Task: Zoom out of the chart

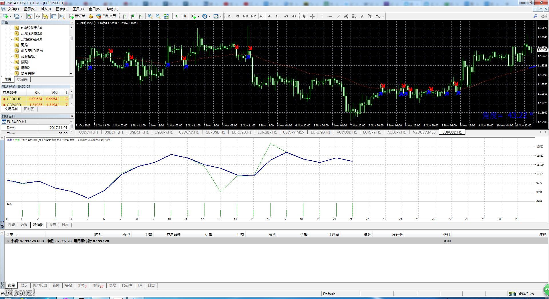Action: click(158, 16)
